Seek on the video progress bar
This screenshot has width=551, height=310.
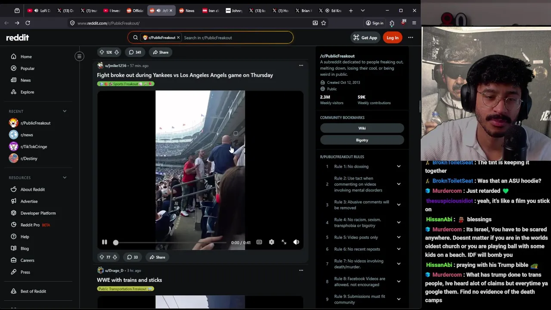pos(170,242)
